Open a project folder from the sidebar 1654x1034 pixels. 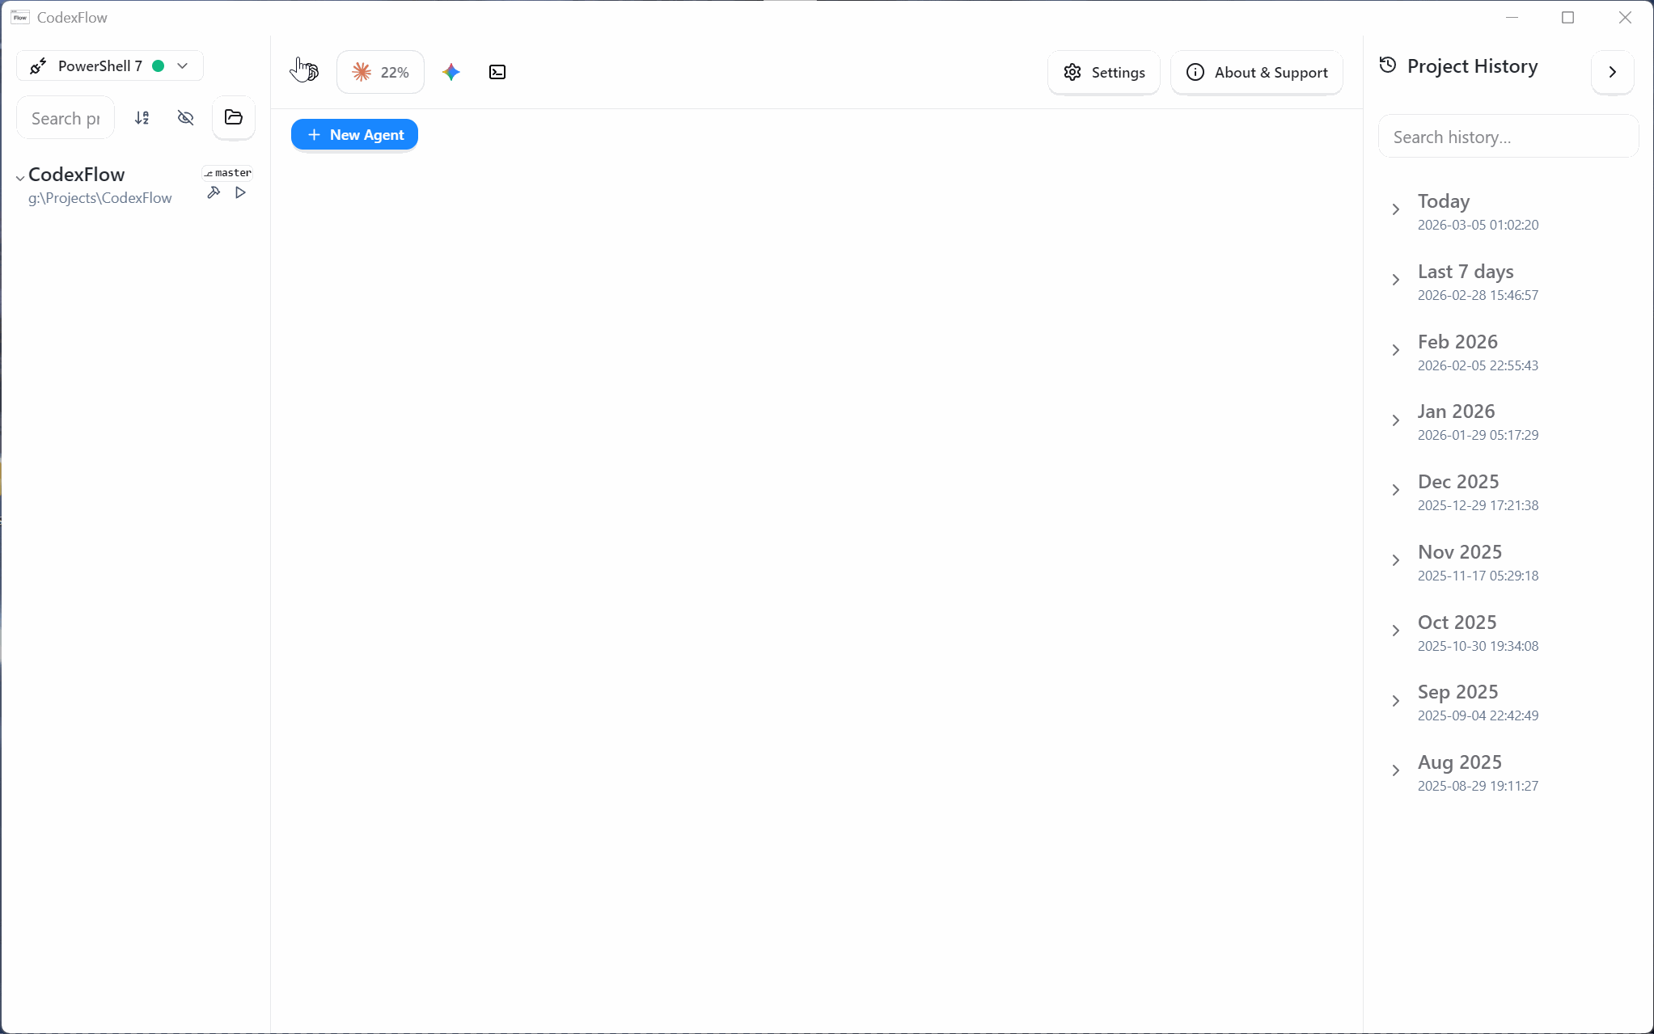click(233, 117)
